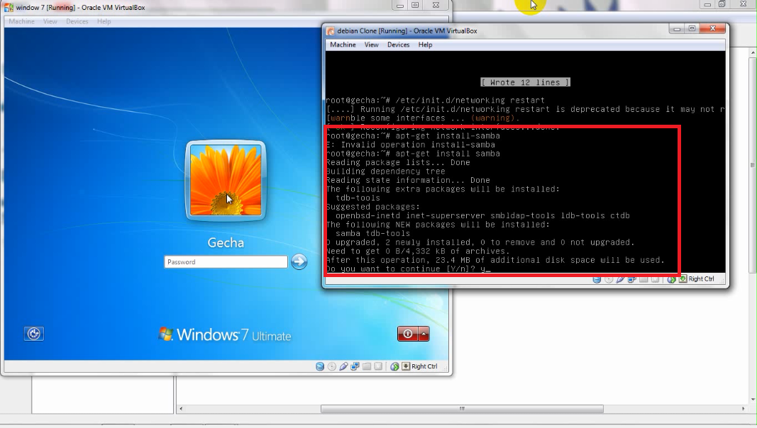Click video capture indicator in window 7 status bar
Viewport: 757px width, 428px height.
click(x=379, y=366)
